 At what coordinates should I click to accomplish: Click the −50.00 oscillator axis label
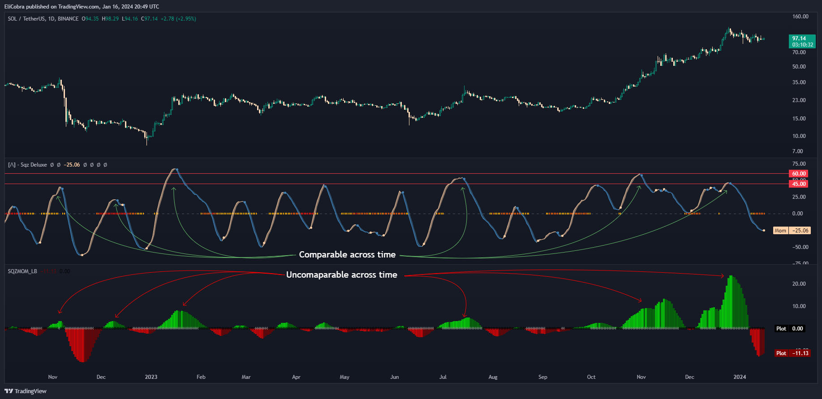800,247
